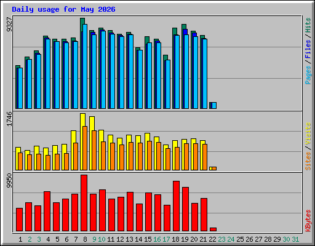Select day 2 on the date axis
The width and height of the screenshot is (315, 246).
point(30,239)
